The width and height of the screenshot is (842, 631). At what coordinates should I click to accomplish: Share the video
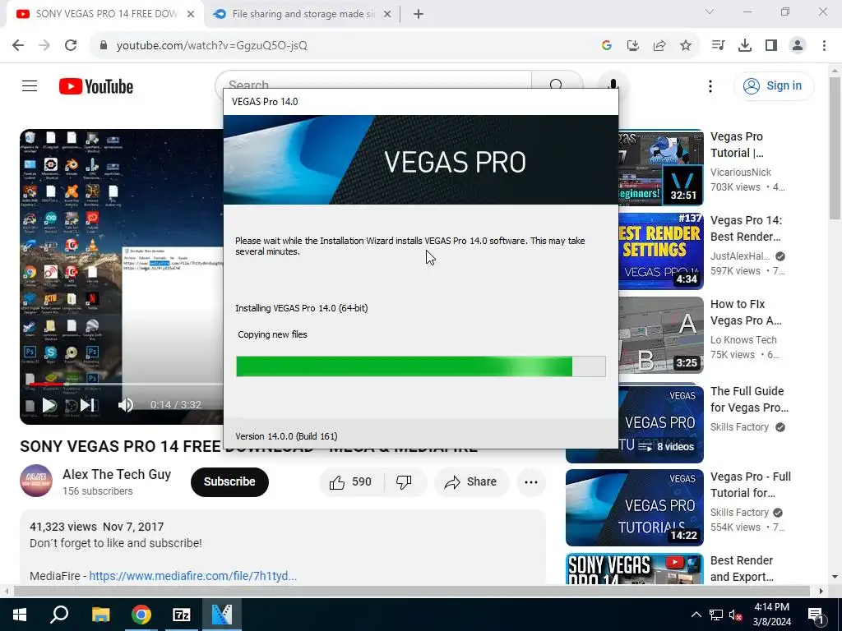coord(471,481)
